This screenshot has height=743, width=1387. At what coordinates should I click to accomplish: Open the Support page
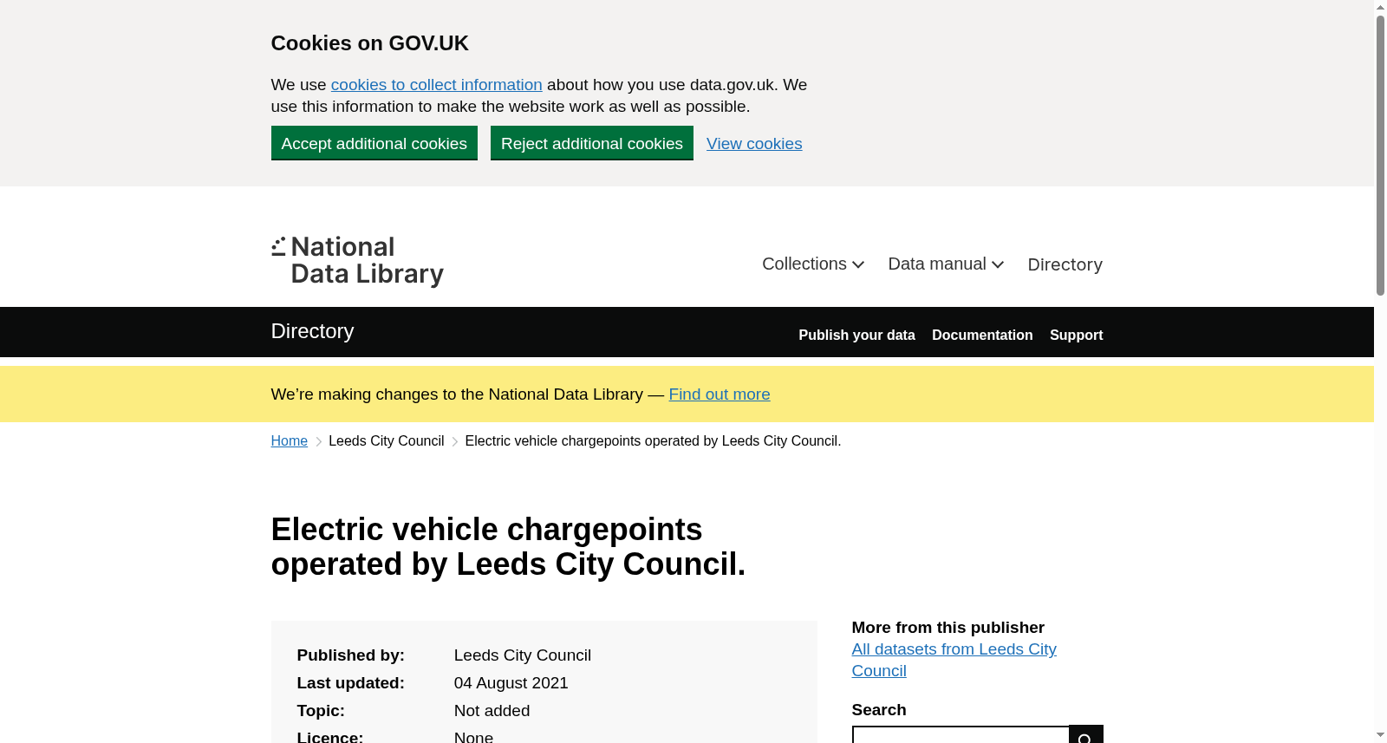[x=1076, y=335]
